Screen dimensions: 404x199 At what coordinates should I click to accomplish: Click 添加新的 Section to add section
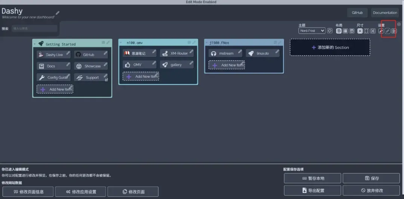[x=330, y=48]
